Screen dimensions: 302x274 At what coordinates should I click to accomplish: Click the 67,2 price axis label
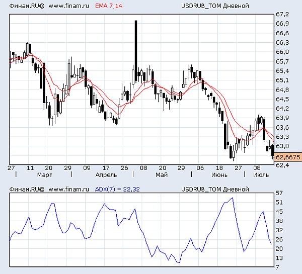click(x=282, y=14)
